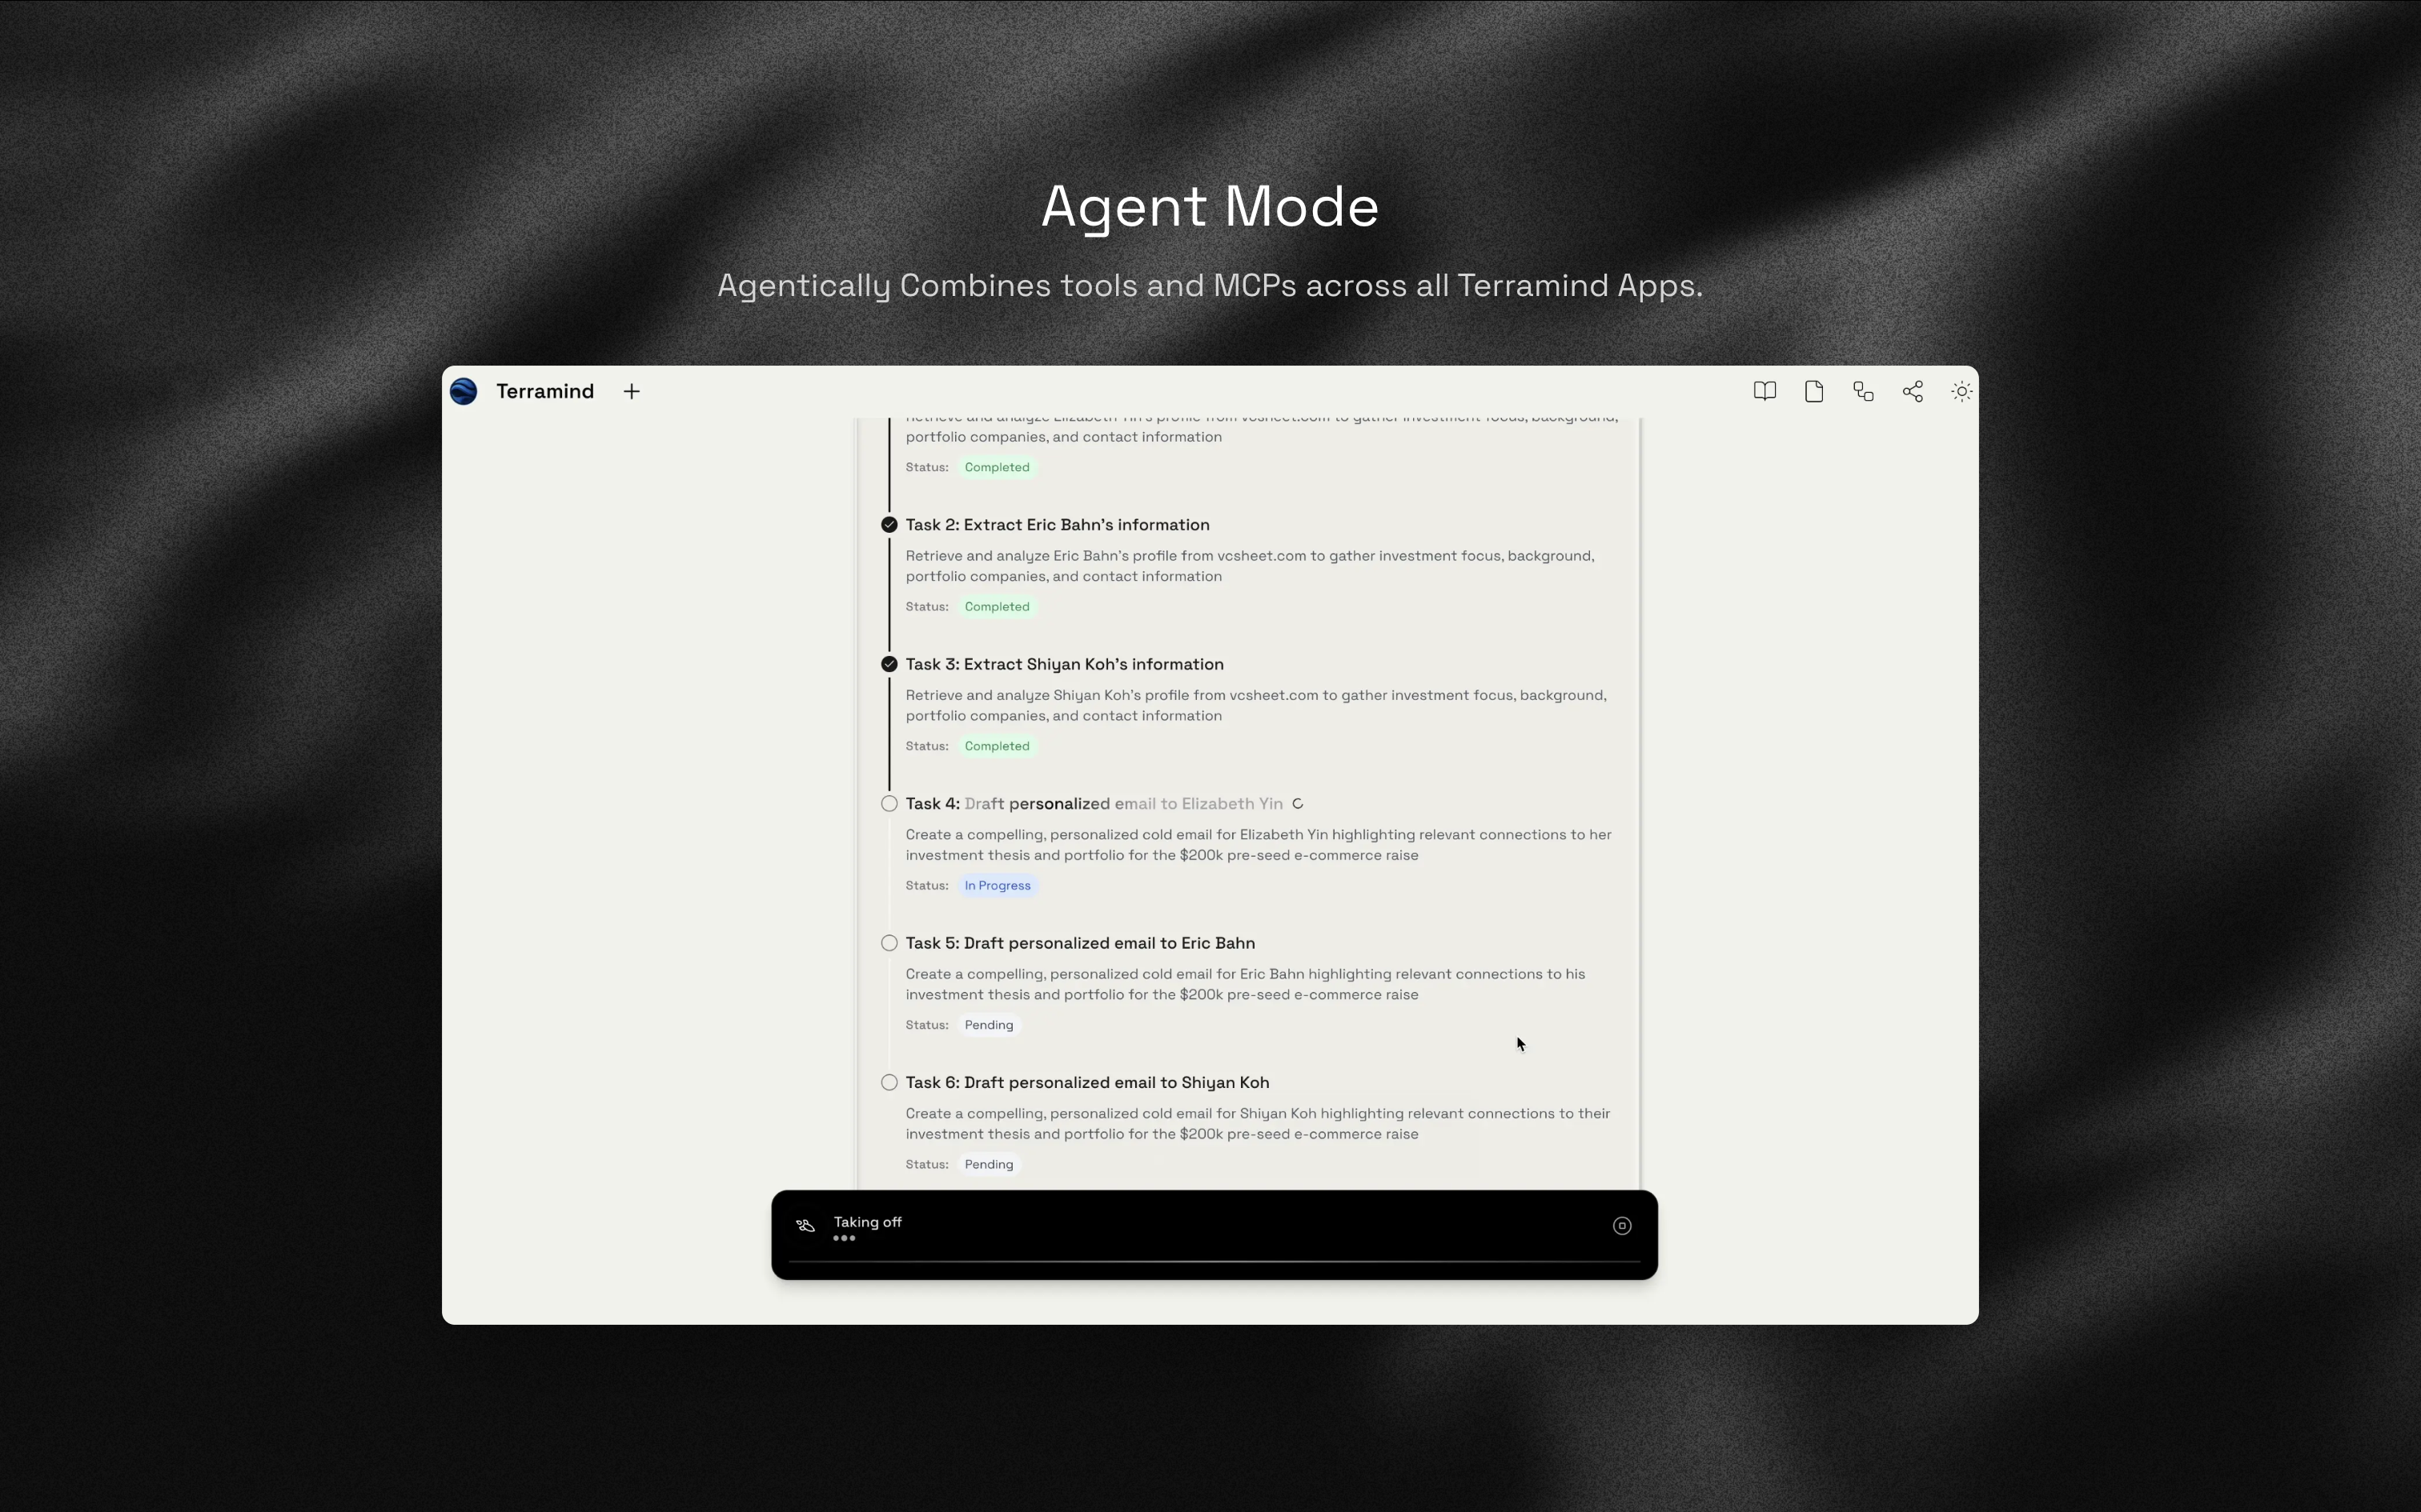Click the agent icon beside Taking off
Image resolution: width=2421 pixels, height=1512 pixels.
[x=805, y=1226]
